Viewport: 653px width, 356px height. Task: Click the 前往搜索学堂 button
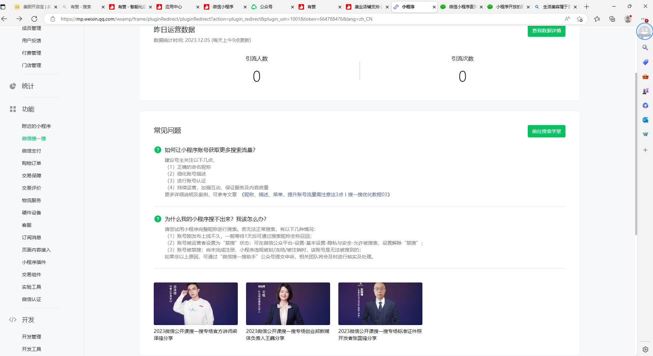tap(546, 131)
